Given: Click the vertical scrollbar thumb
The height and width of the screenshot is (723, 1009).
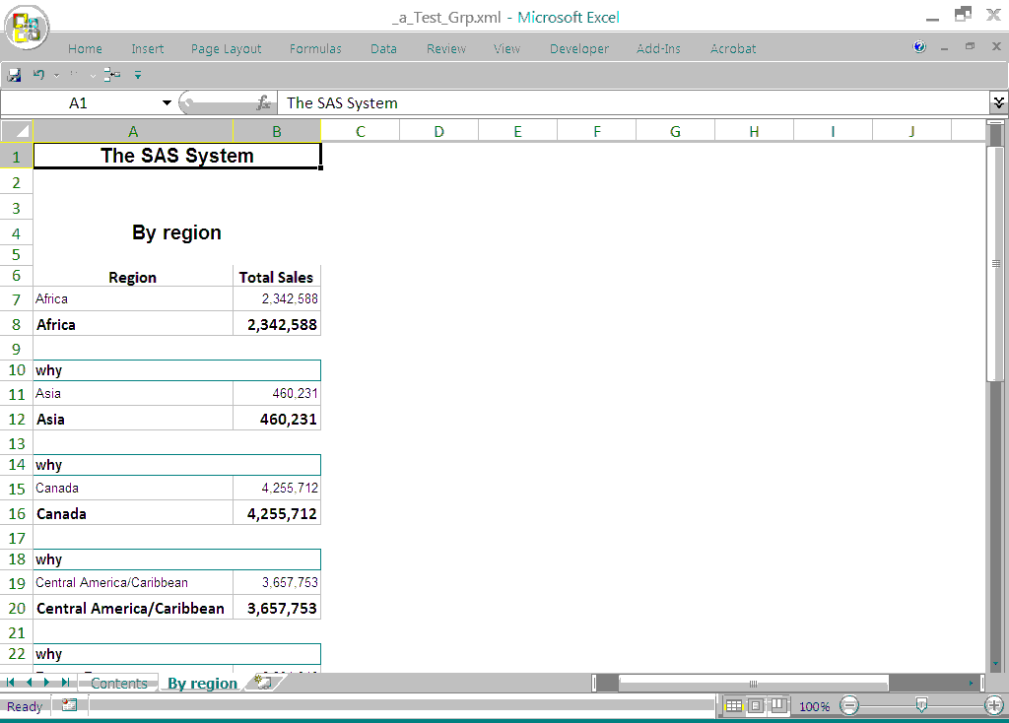Looking at the screenshot, I should (x=996, y=264).
